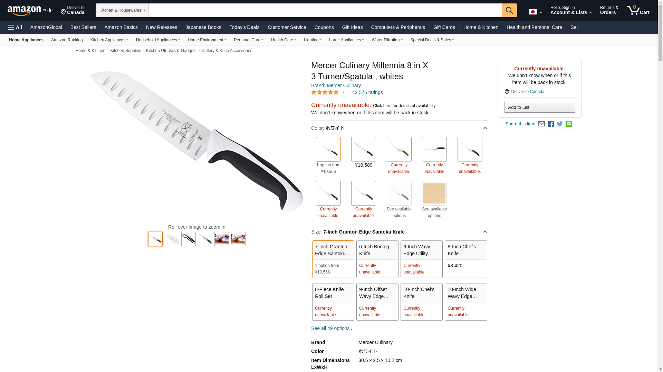Click the Add to List button
The image size is (663, 372).
coord(539,107)
